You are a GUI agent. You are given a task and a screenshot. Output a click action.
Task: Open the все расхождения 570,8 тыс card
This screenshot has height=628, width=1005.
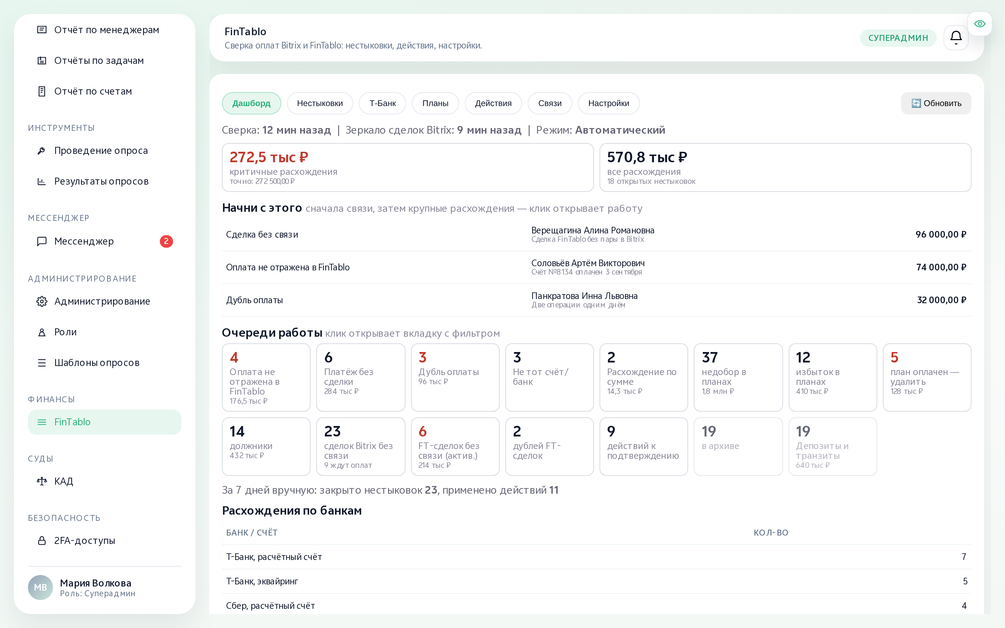coord(785,167)
